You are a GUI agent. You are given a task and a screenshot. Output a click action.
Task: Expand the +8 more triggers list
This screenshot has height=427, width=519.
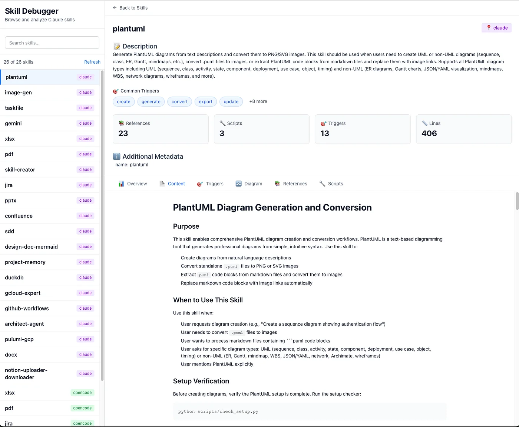[x=258, y=101]
